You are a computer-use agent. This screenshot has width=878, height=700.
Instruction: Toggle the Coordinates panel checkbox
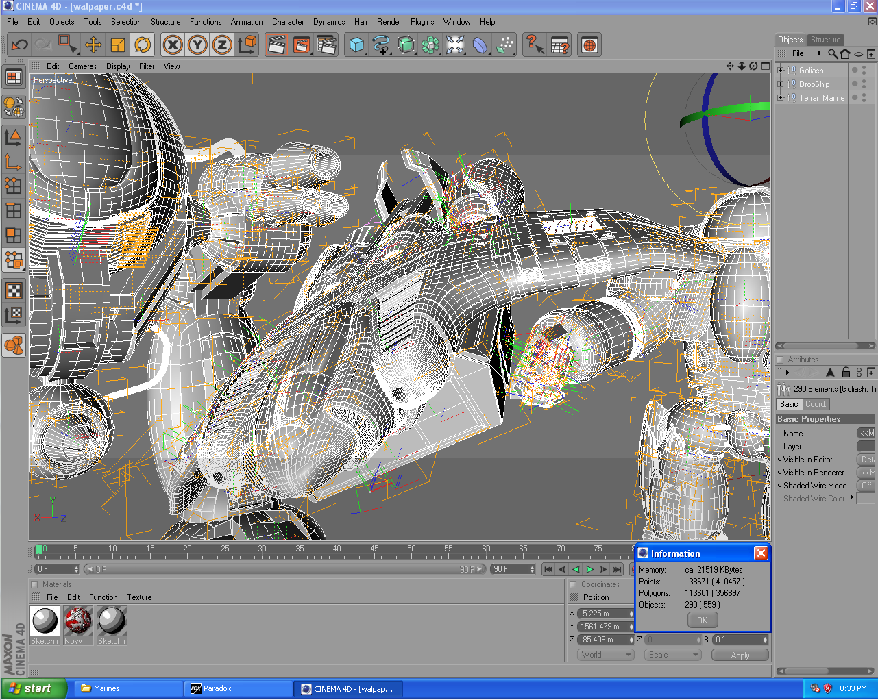tap(573, 584)
